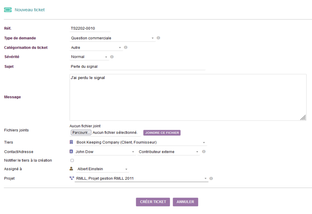Click info icon beside Catégorisation du ticket
Viewport: 312px width, 214px height.
tap(126, 47)
